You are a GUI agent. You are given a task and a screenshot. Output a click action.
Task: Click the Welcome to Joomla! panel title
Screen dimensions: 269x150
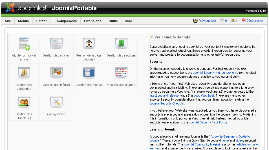click(173, 37)
